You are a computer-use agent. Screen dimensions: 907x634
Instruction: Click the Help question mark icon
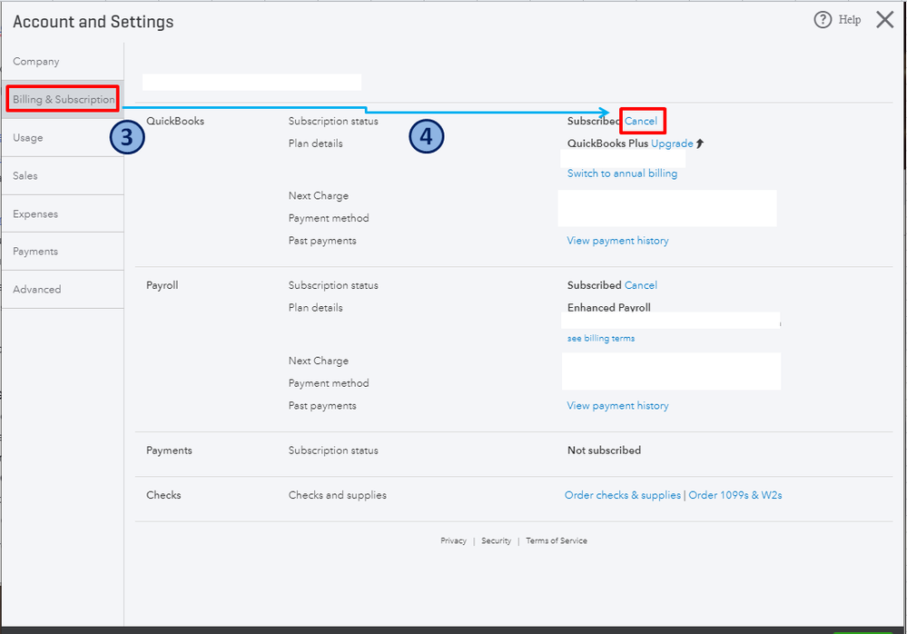823,20
